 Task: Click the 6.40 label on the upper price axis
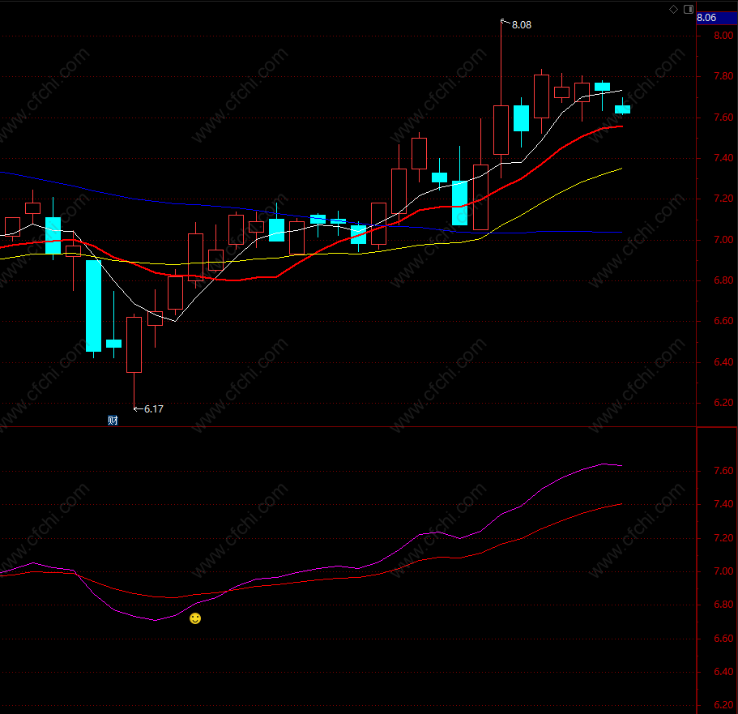pos(723,362)
